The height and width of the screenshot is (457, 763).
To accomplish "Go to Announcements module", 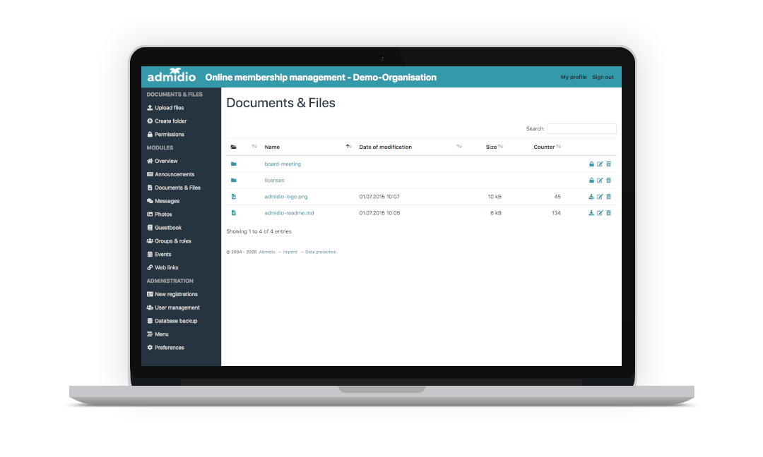I will click(175, 174).
